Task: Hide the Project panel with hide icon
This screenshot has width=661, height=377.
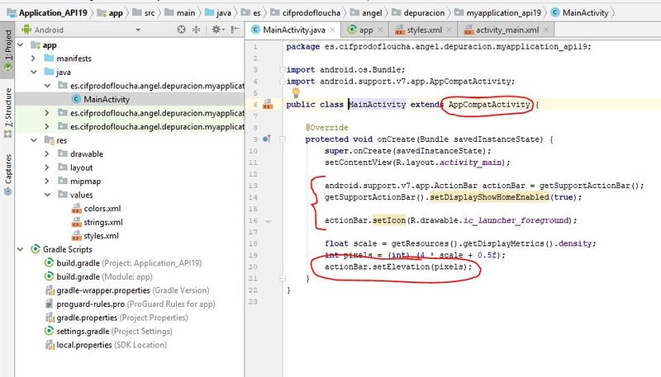Action: 235,30
